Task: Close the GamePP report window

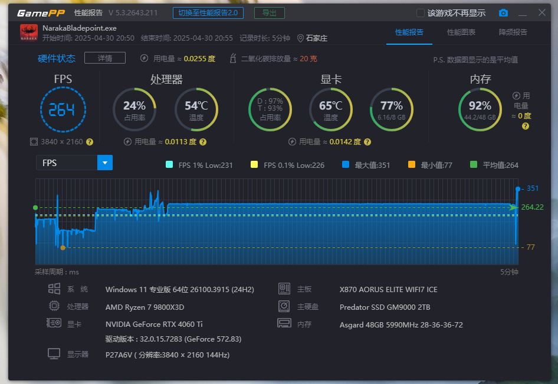Action: (542, 12)
